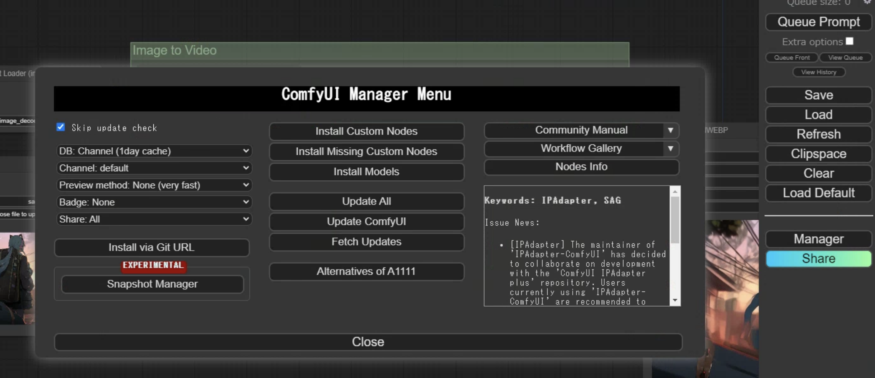Click the Load button
The image size is (875, 378).
[x=818, y=115]
